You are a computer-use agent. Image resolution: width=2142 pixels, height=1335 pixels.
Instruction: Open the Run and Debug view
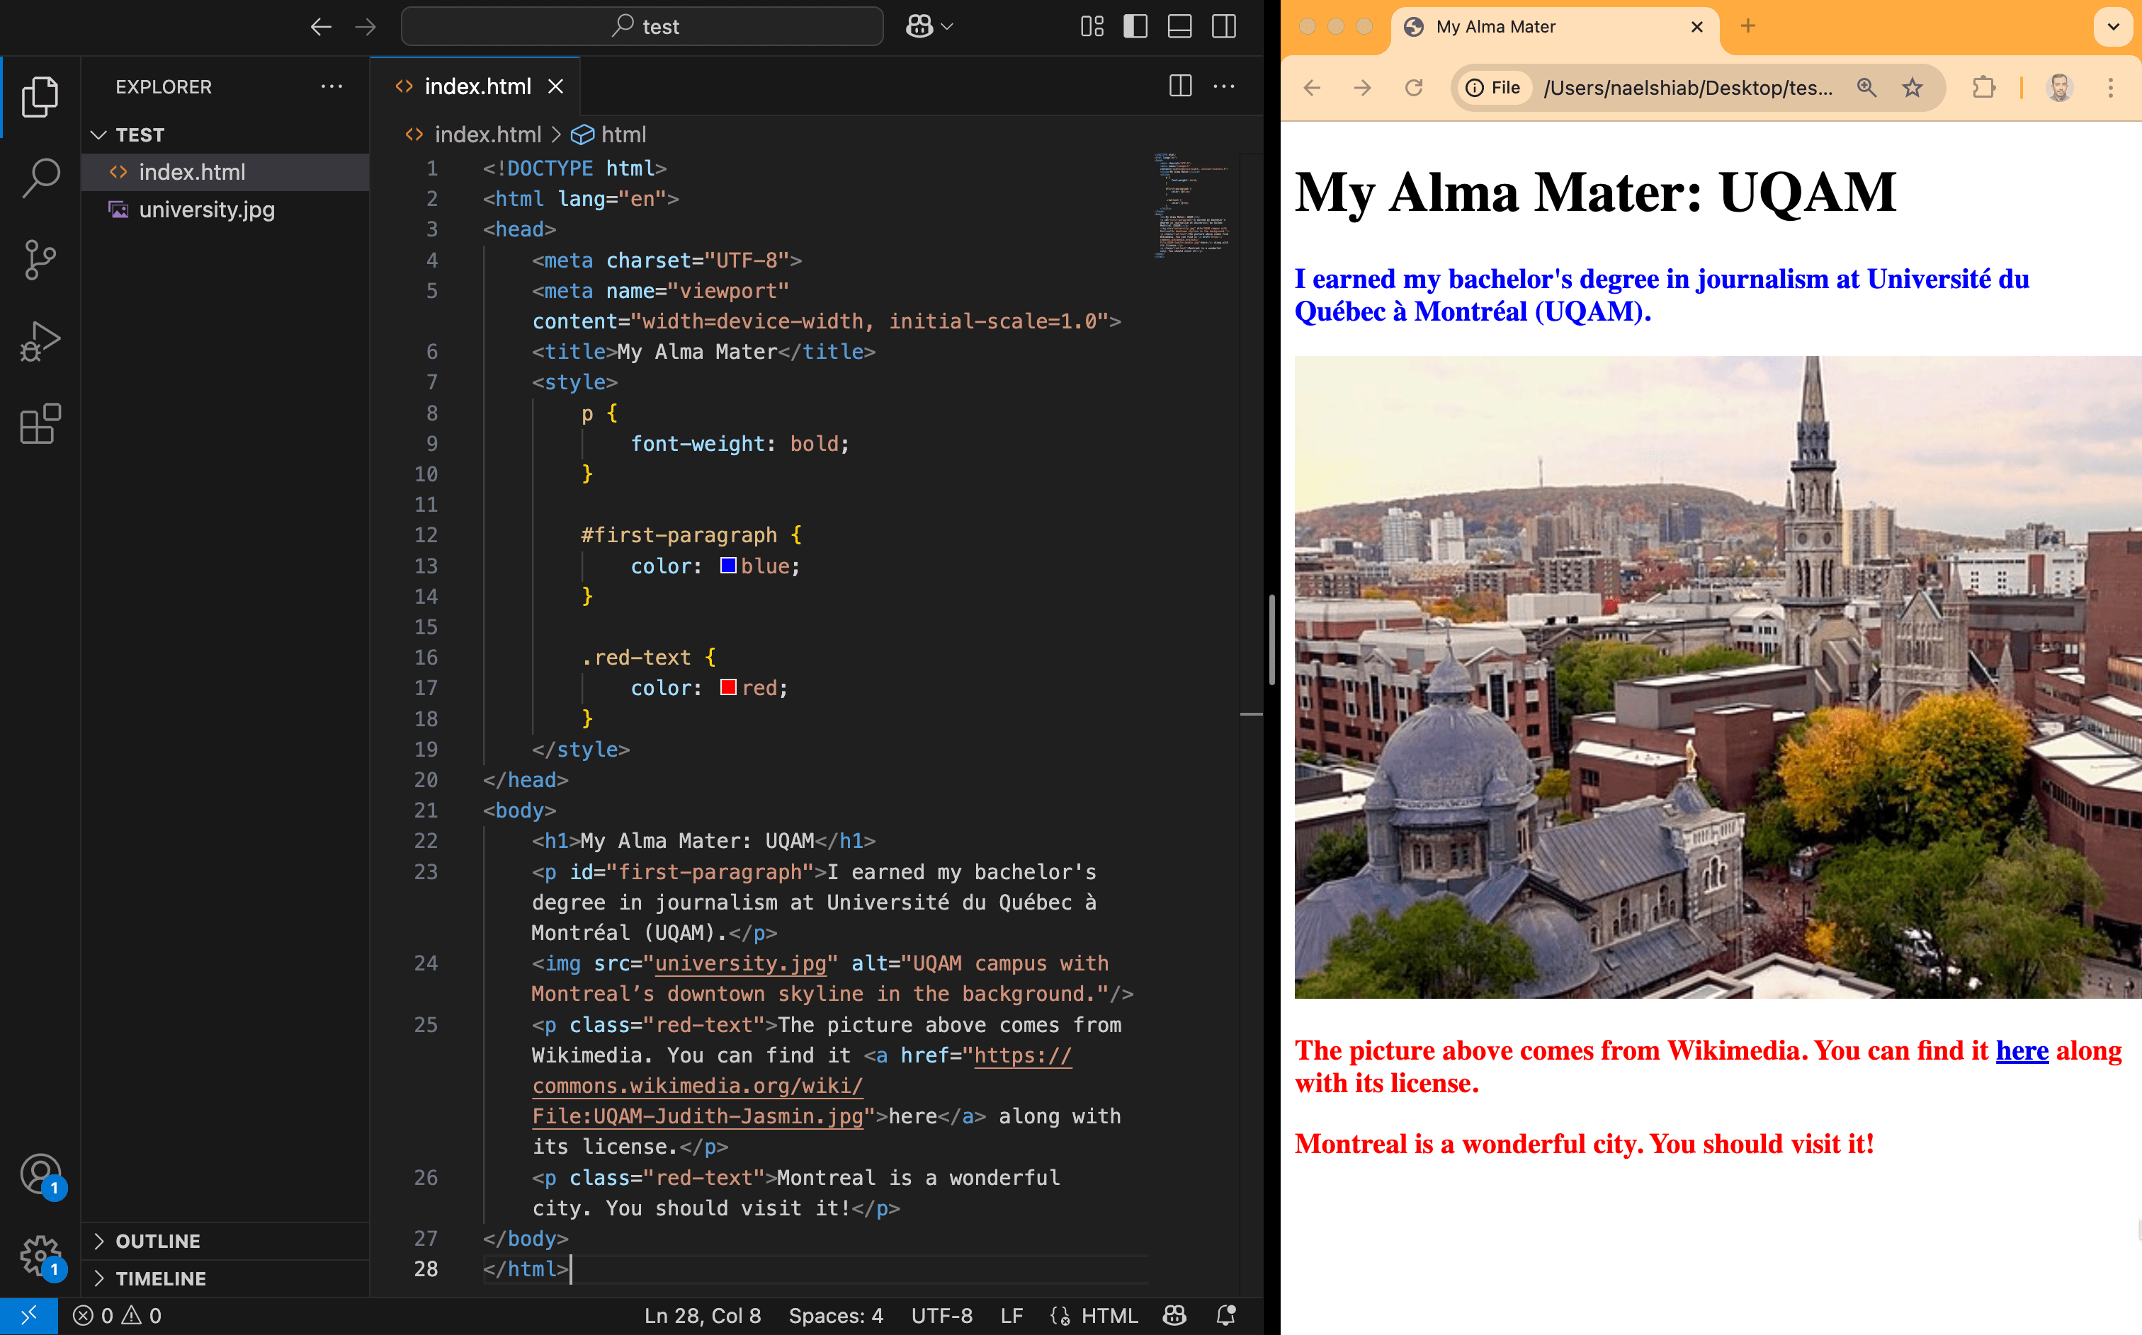click(40, 342)
